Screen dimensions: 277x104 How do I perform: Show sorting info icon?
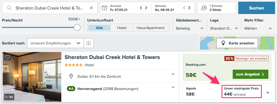(x=89, y=43)
